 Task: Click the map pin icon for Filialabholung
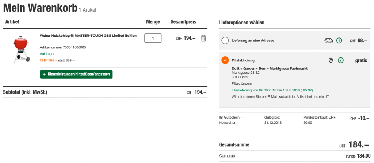(x=331, y=60)
